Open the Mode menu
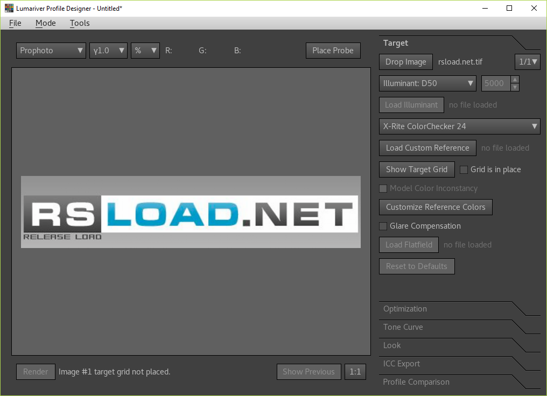Screen dimensions: 547x396 pyautogui.click(x=45, y=23)
